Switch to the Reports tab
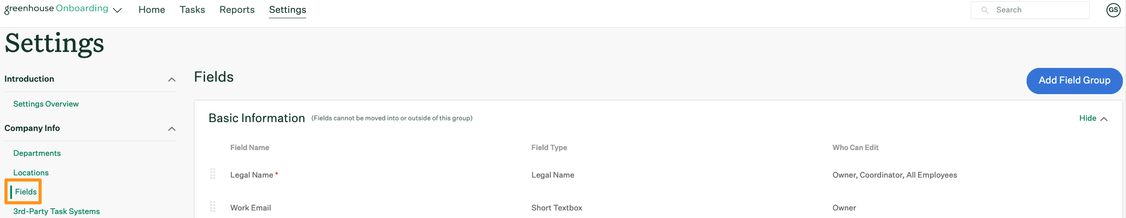This screenshot has height=218, width=1126. (237, 10)
